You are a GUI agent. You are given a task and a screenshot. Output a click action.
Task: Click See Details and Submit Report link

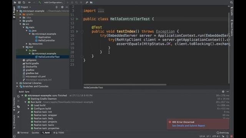[188, 126]
